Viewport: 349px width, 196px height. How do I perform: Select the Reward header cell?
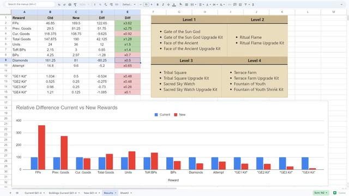pos(24,18)
